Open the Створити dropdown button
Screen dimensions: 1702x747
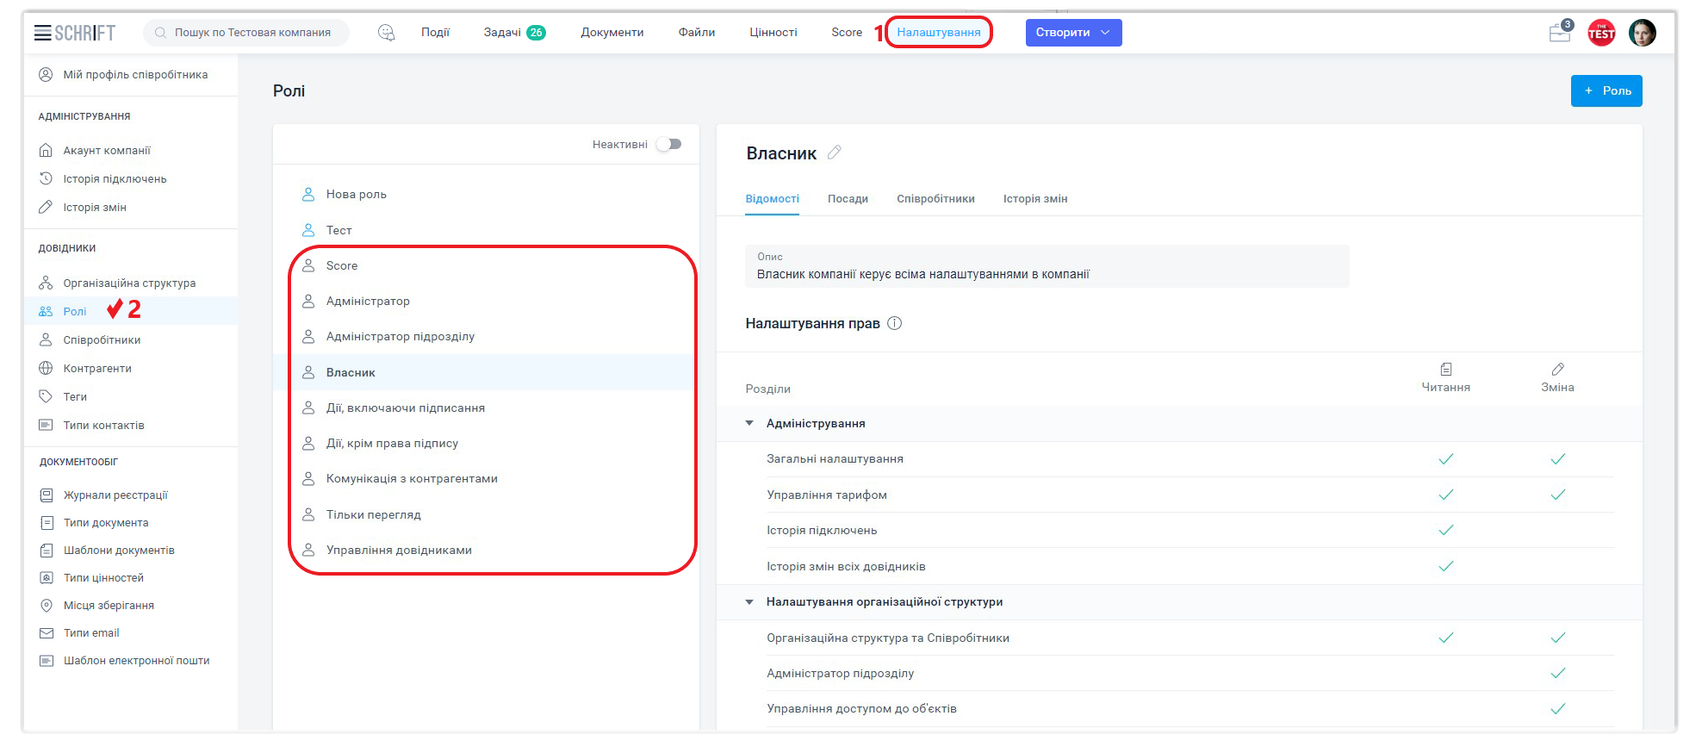point(1072,33)
